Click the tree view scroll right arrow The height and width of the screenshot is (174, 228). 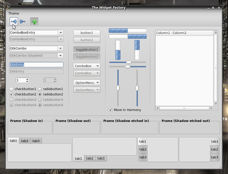tap(211, 108)
